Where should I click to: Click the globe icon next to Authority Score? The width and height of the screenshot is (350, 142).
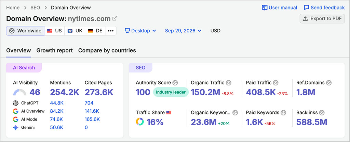point(175,83)
